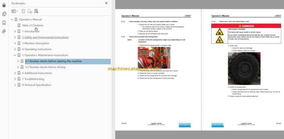The image size is (284, 139).
Task: Expand the 6 Additional Instructions bookmark
Action: tap(15, 73)
